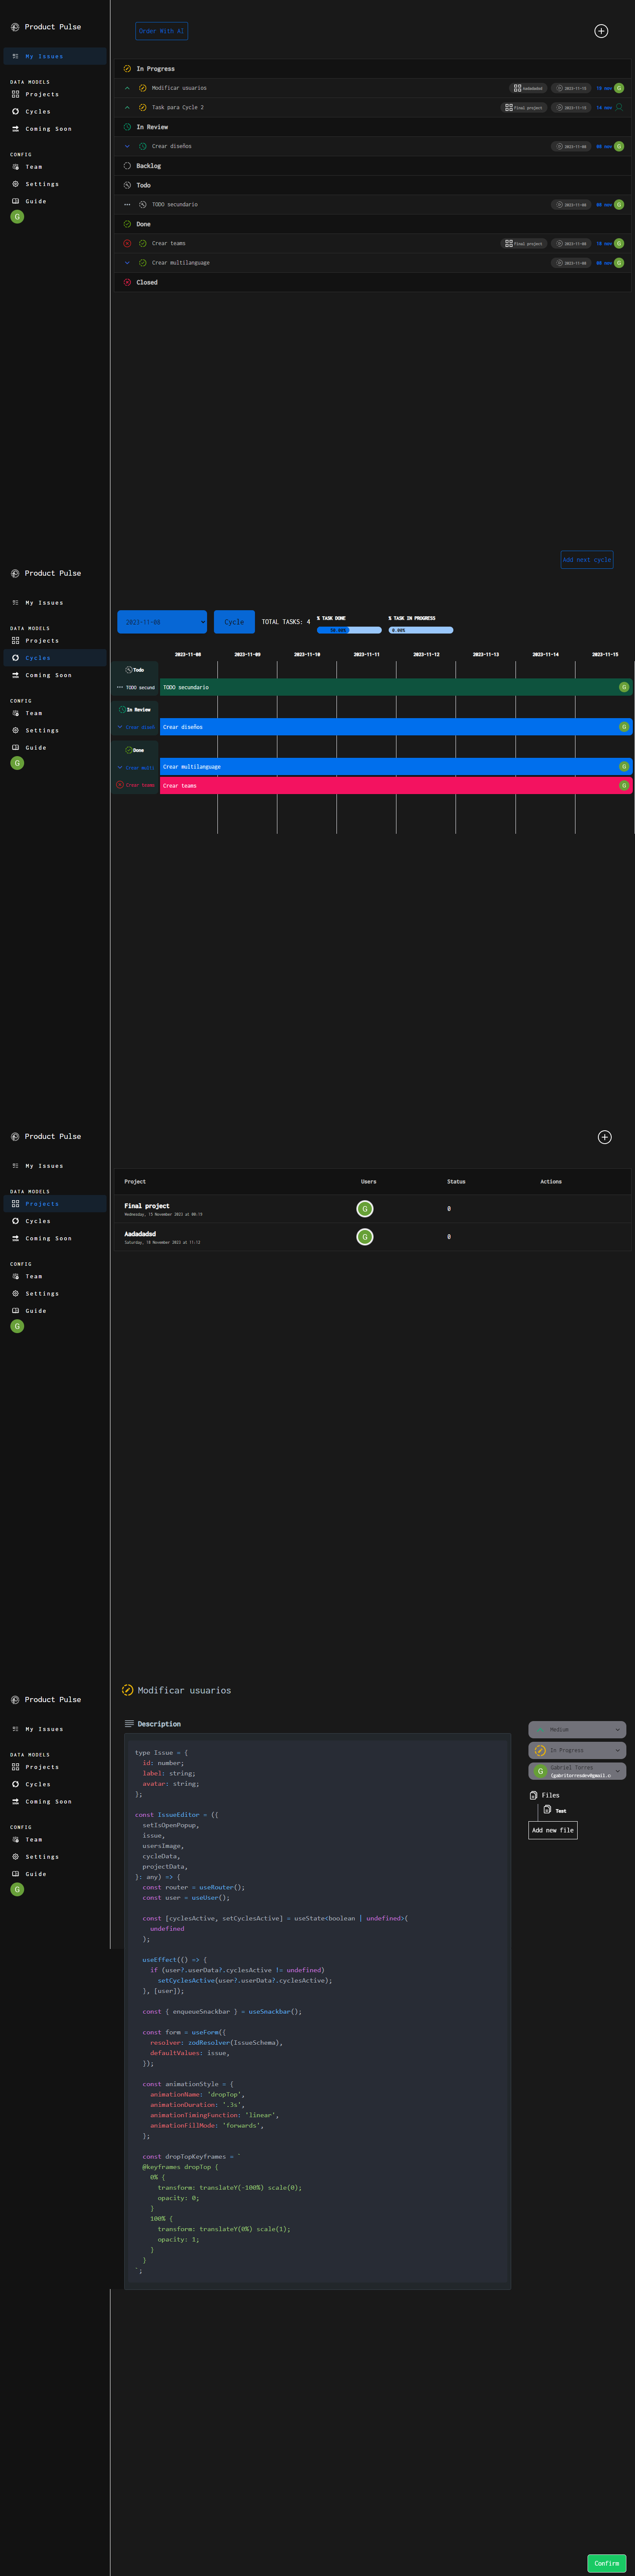Viewport: 635px width, 2576px height.
Task: Click the highlighted Projects item in projects screen sidebar
Action: (x=55, y=1204)
